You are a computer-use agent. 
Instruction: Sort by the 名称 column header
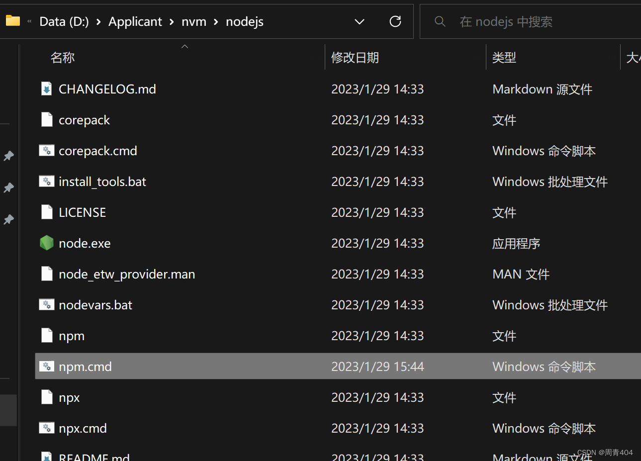[x=63, y=58]
